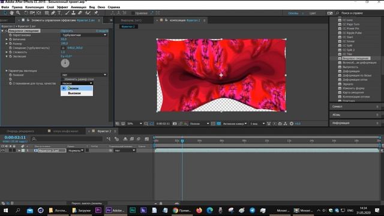
Task: Switch to the Фрактал 2 timeline tab
Action: point(104,131)
